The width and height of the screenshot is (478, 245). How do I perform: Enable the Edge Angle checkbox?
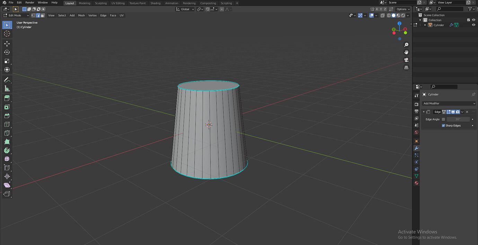(x=443, y=119)
